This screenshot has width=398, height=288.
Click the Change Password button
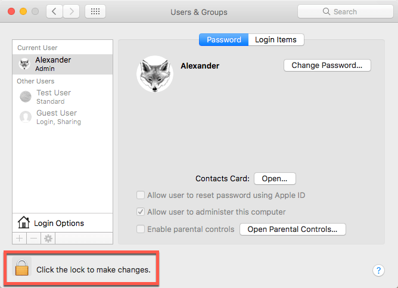click(x=327, y=66)
